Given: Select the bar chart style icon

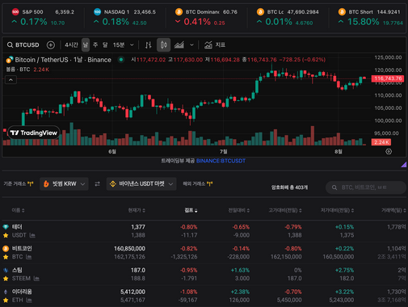Looking at the screenshot, I should pyautogui.click(x=148, y=45).
